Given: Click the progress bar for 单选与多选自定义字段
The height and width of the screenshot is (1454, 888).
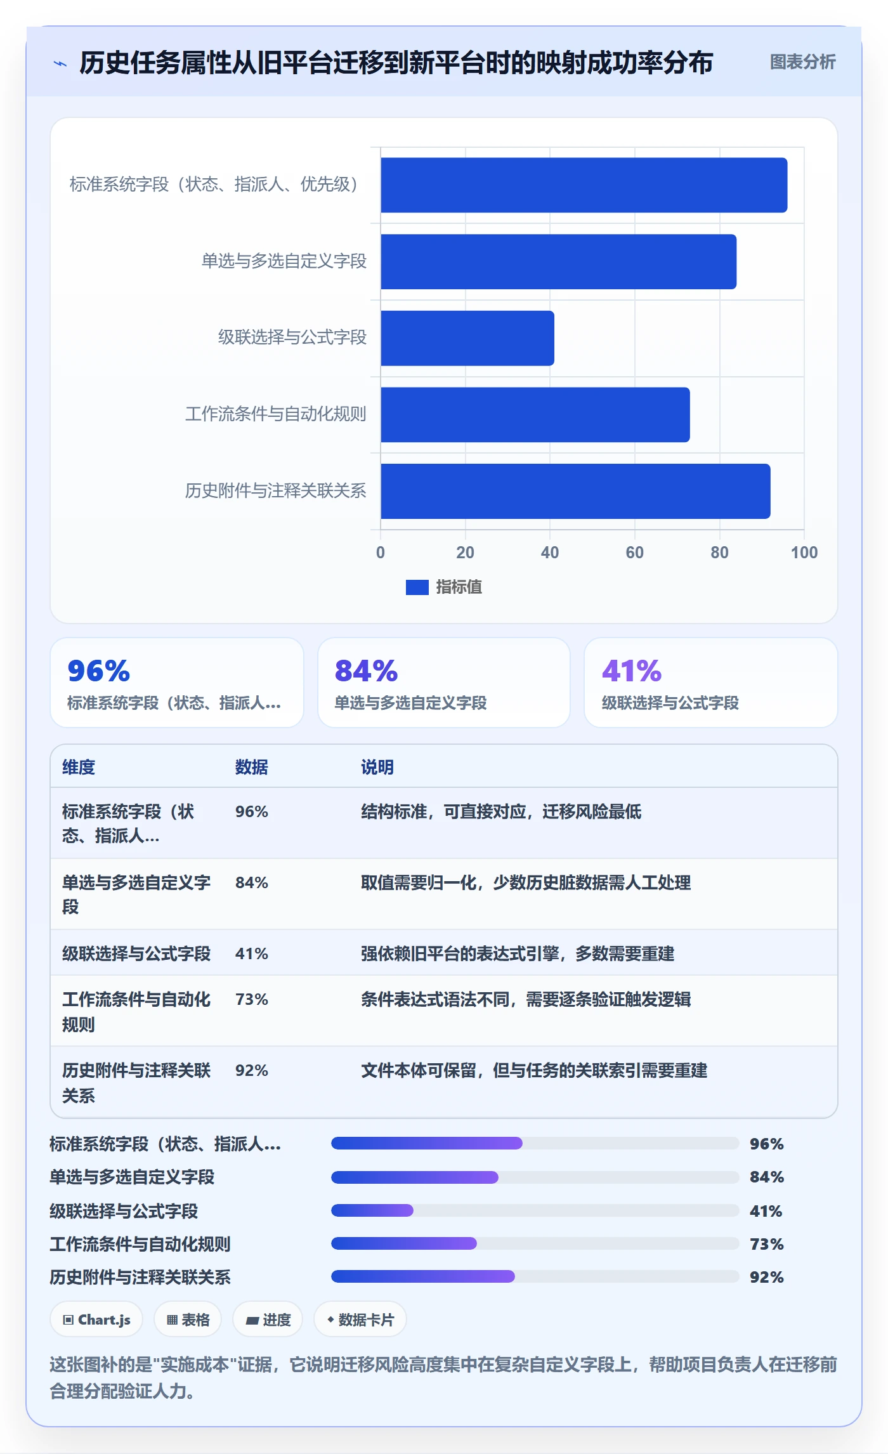Looking at the screenshot, I should [x=535, y=1177].
